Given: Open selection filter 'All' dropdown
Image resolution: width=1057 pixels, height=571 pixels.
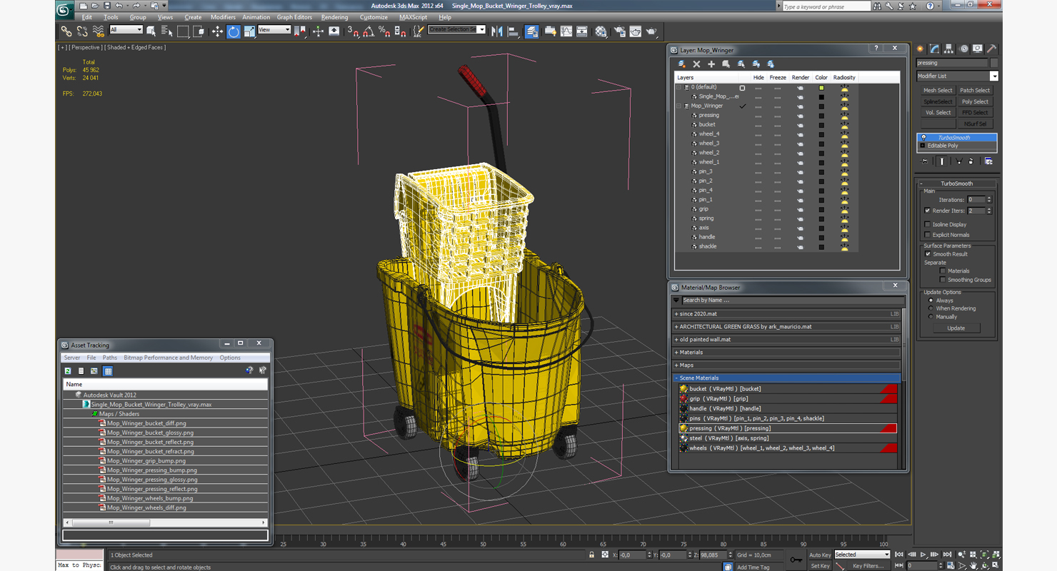Looking at the screenshot, I should point(126,30).
